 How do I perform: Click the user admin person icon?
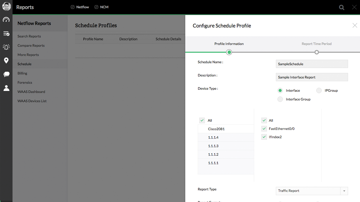(x=6, y=88)
